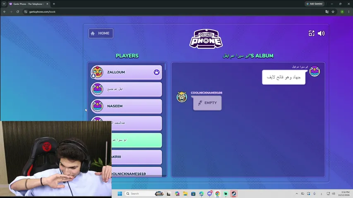Open Microsoft Edge from the taskbar
This screenshot has width=353, height=198.
click(x=201, y=193)
